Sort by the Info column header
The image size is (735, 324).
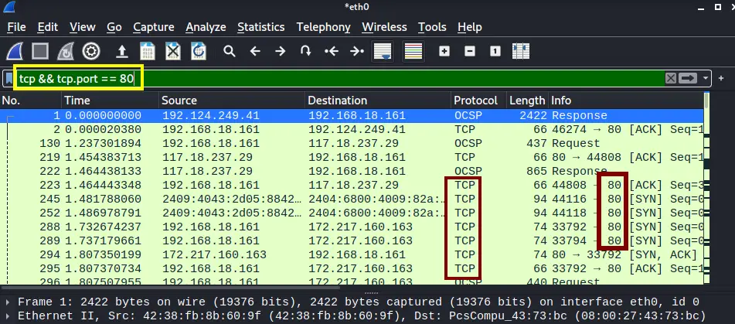pos(626,101)
